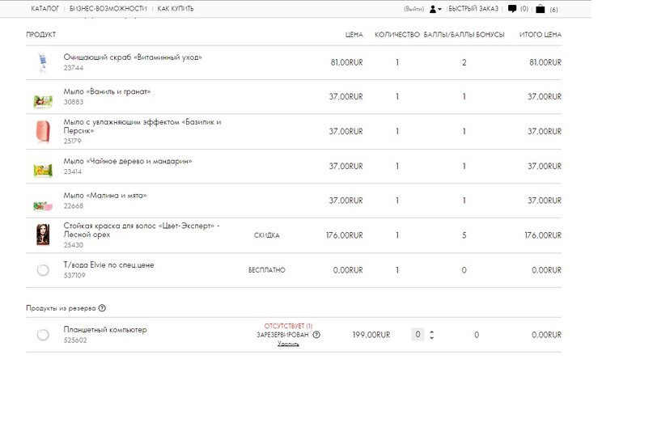Select round placeholder for «Планшетный компьютер»
653x423 pixels.
[43, 335]
